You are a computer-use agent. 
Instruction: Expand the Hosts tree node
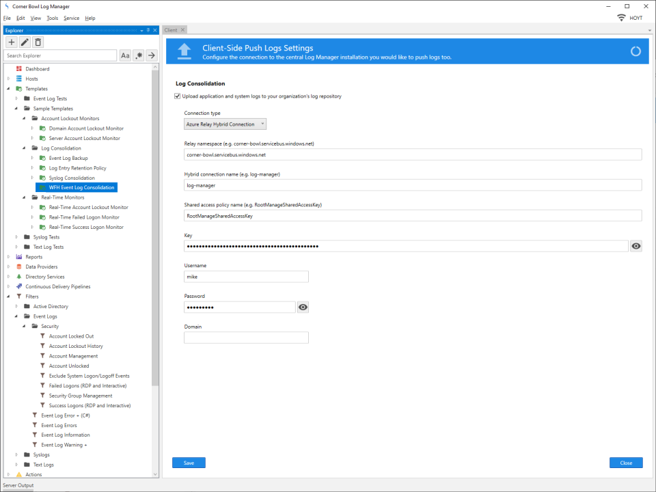8,79
